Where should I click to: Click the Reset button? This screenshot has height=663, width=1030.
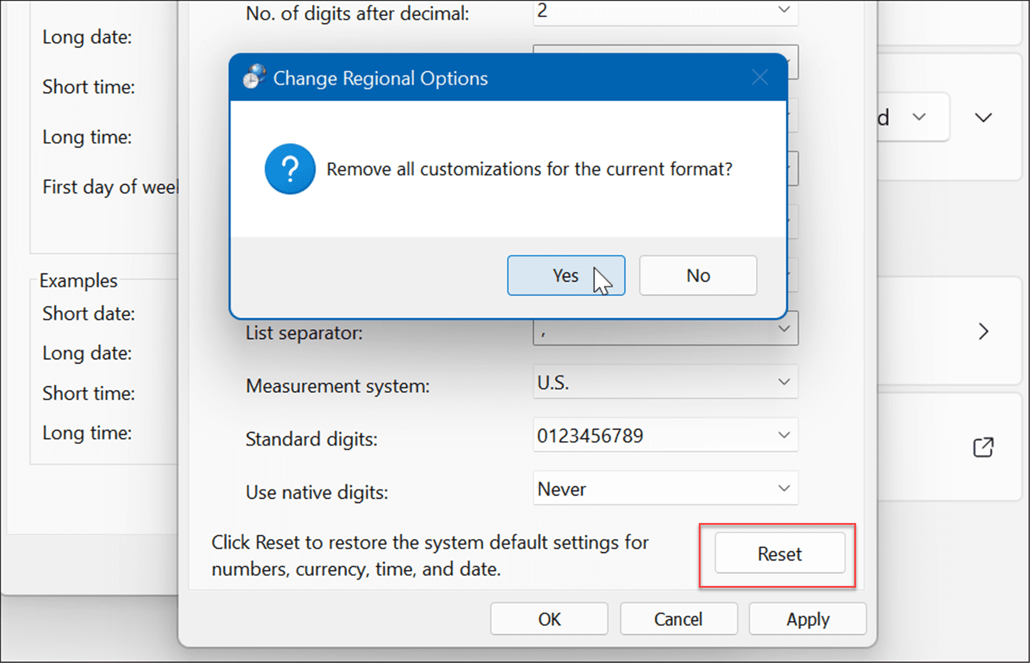(780, 554)
